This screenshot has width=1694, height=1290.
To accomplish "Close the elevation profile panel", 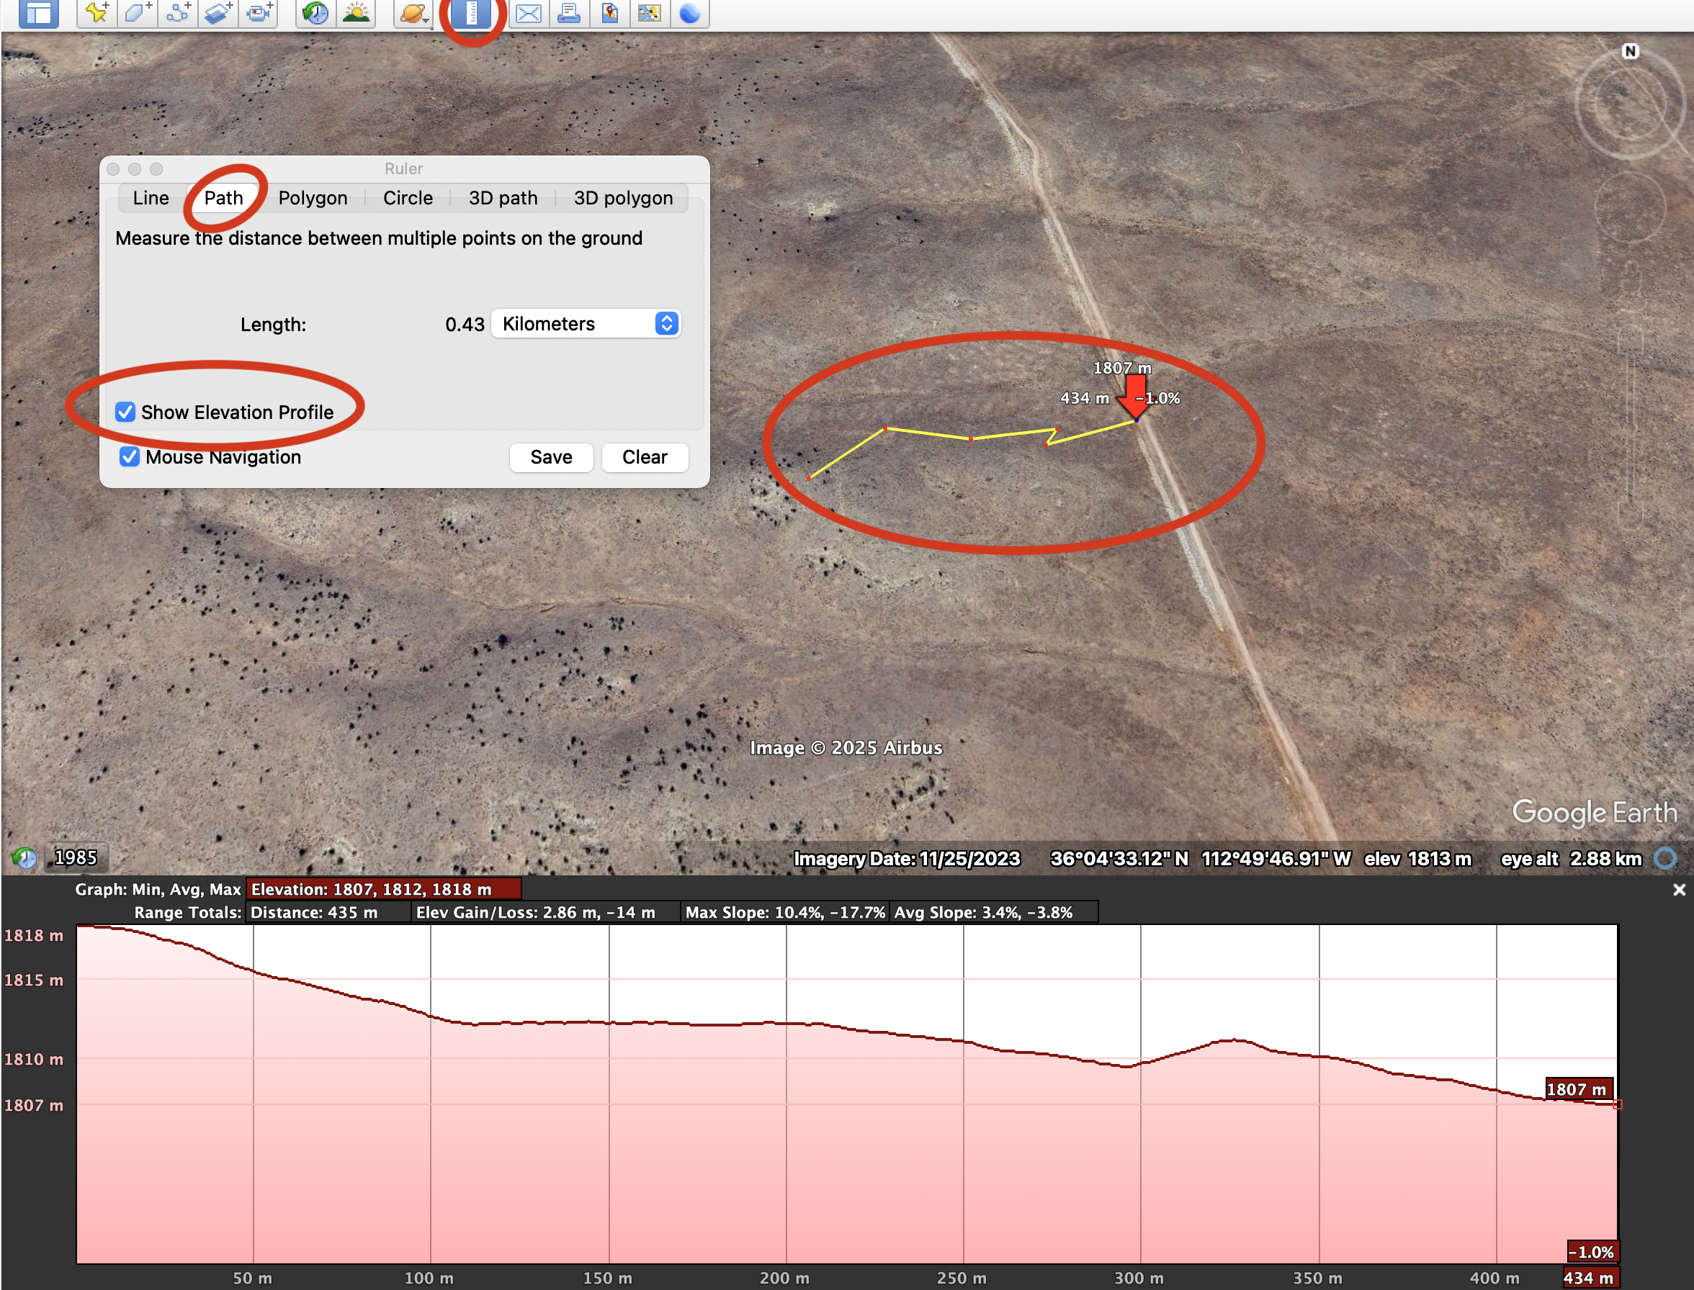I will [x=1679, y=889].
